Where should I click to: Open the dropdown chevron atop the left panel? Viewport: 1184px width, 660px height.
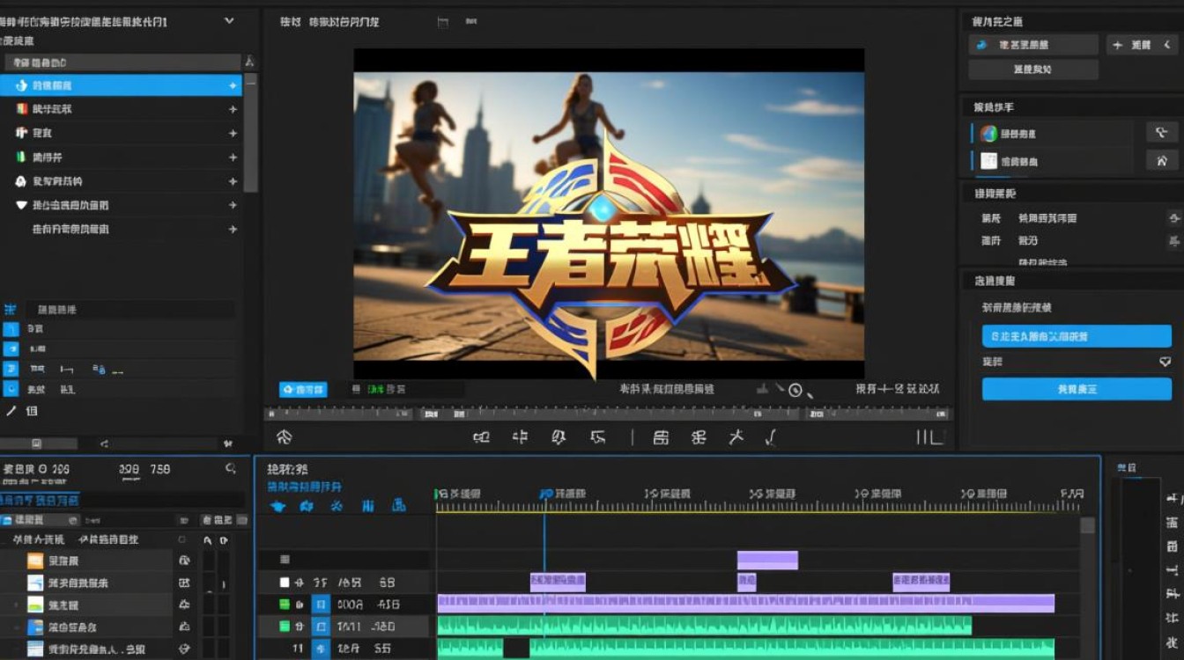coord(229,21)
